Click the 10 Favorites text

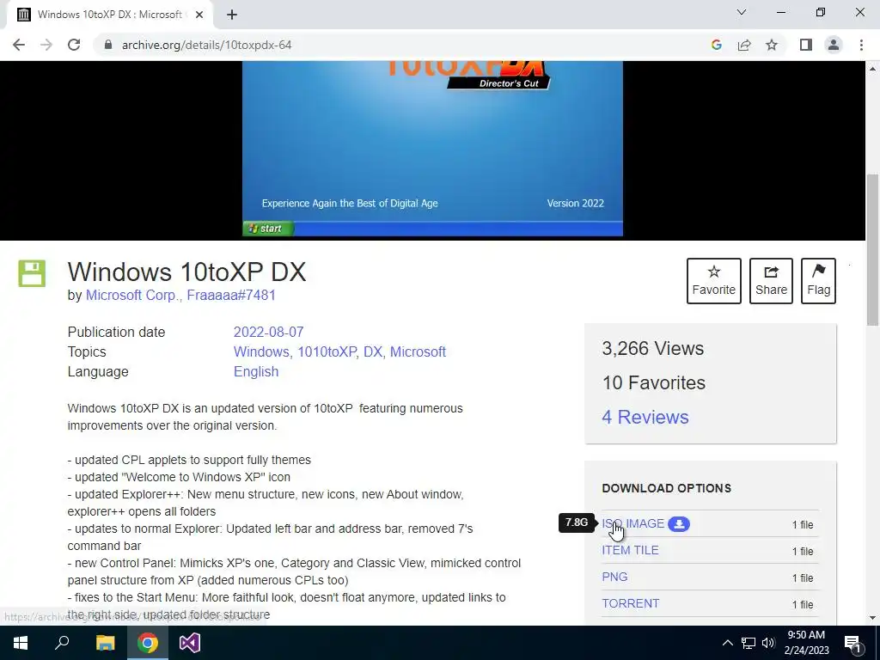[654, 382]
